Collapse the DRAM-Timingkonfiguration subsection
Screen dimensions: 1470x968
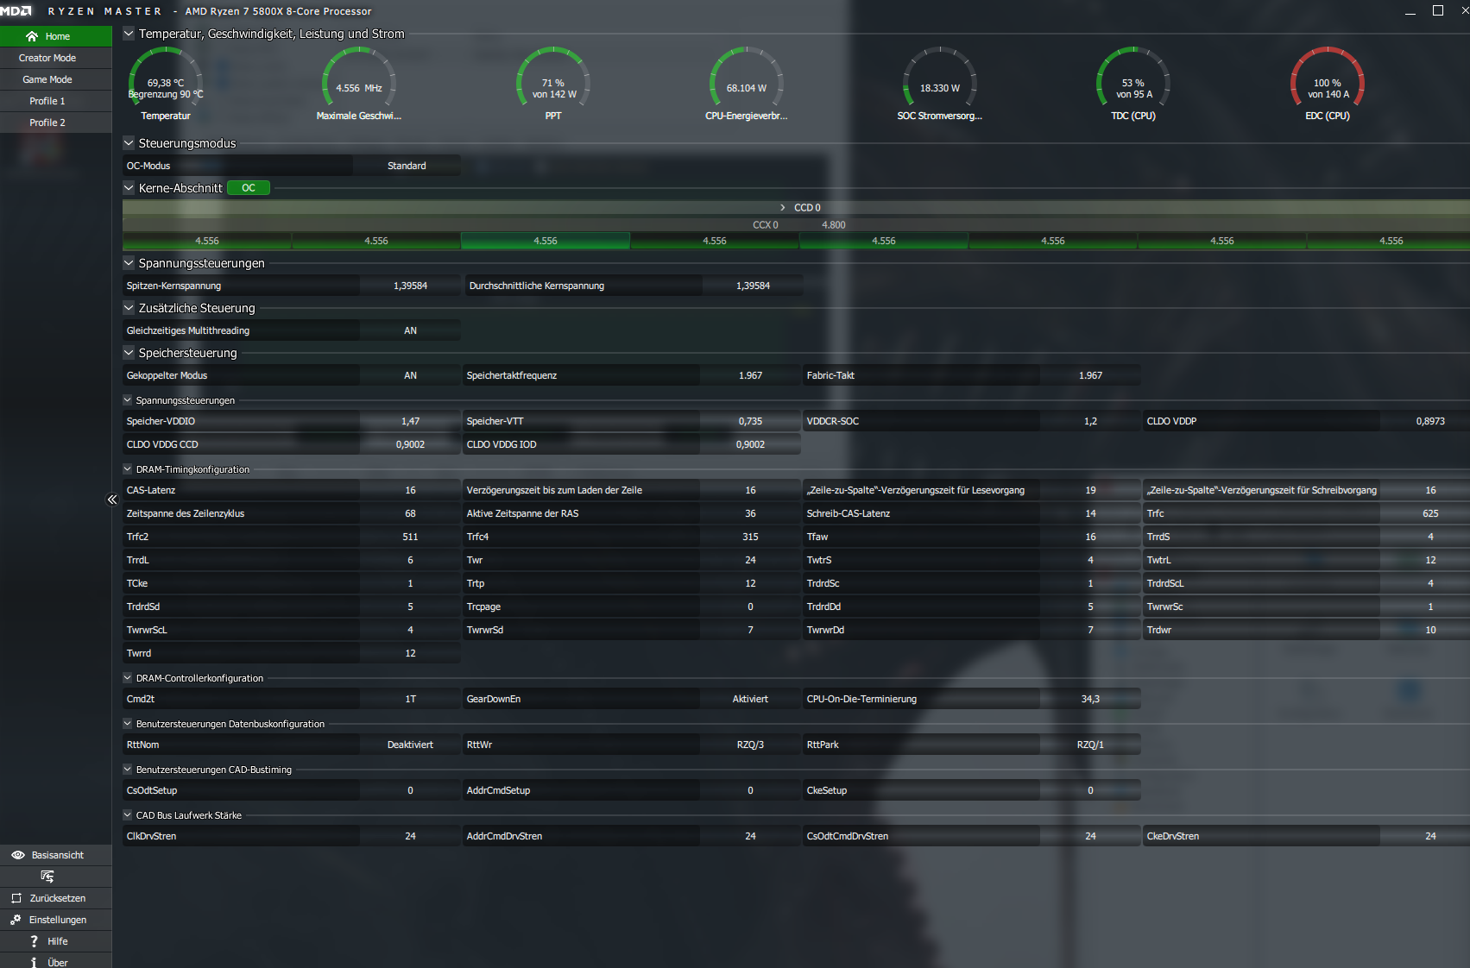pyautogui.click(x=128, y=469)
